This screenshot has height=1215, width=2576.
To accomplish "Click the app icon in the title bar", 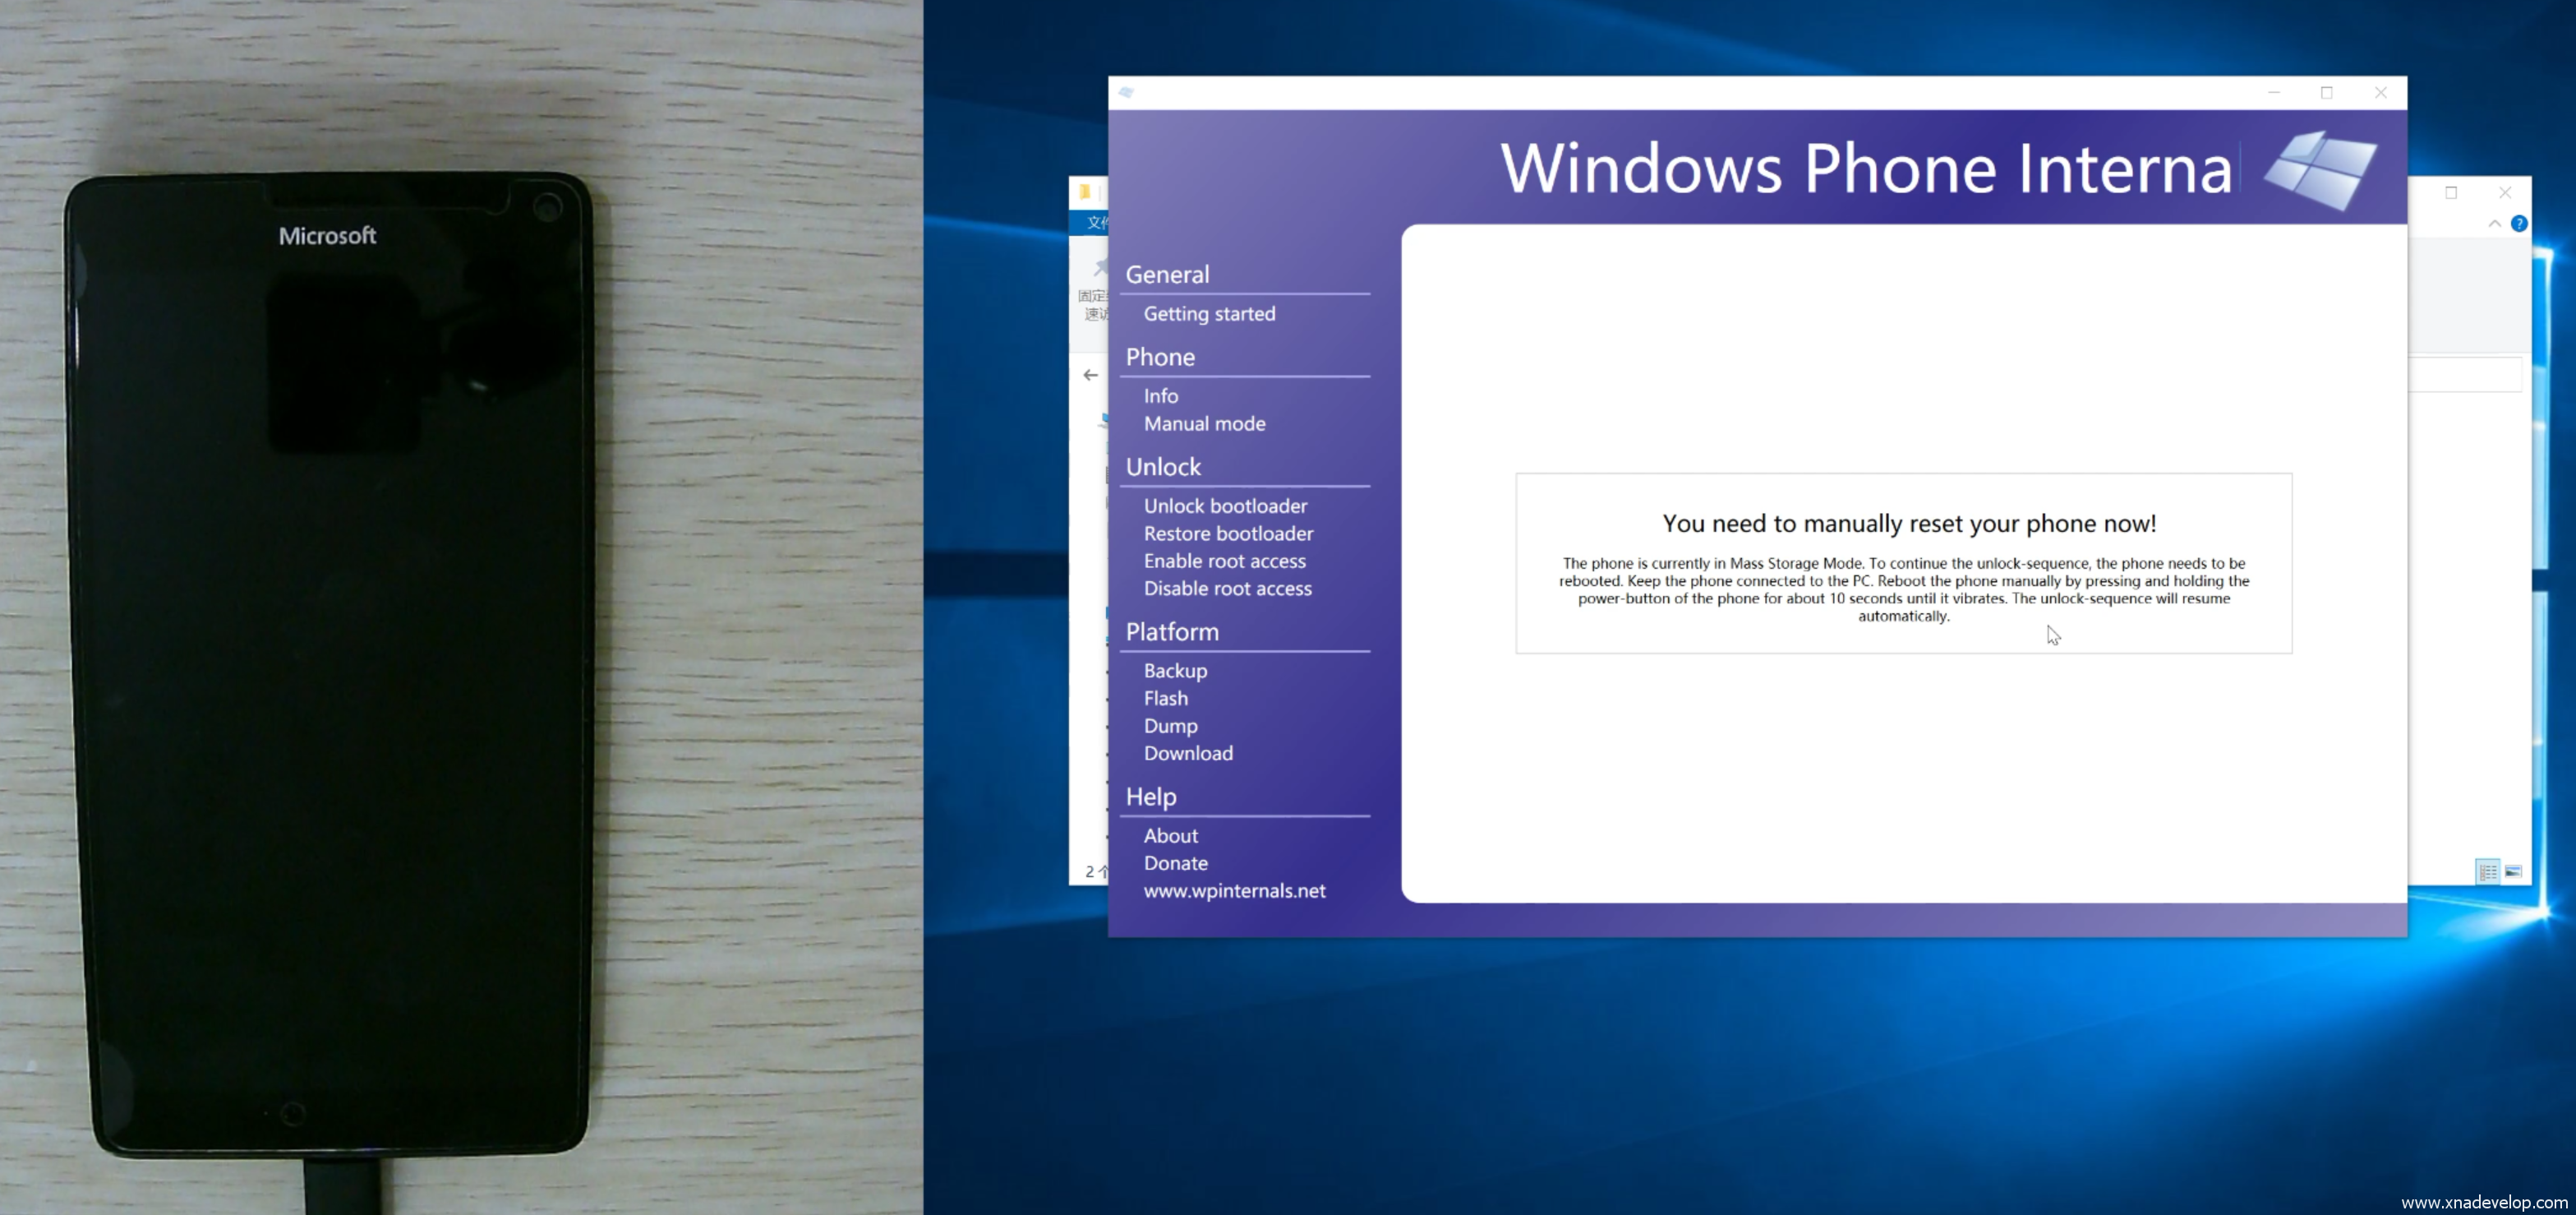I will pyautogui.click(x=1127, y=92).
